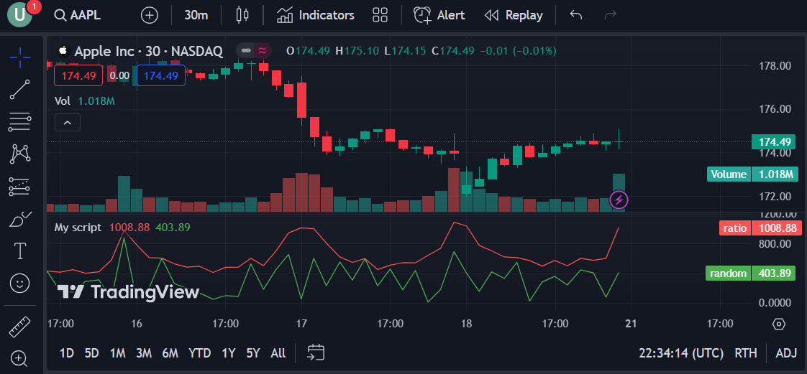Click the 1008.88 ratio value in legend

point(129,228)
